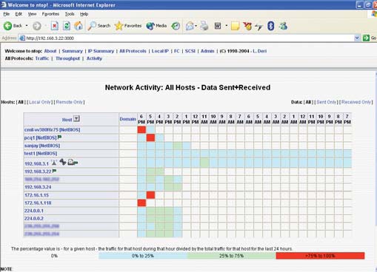The height and width of the screenshot is (272, 377).
Task: Open address bar dropdown arrow
Action: click(357, 38)
